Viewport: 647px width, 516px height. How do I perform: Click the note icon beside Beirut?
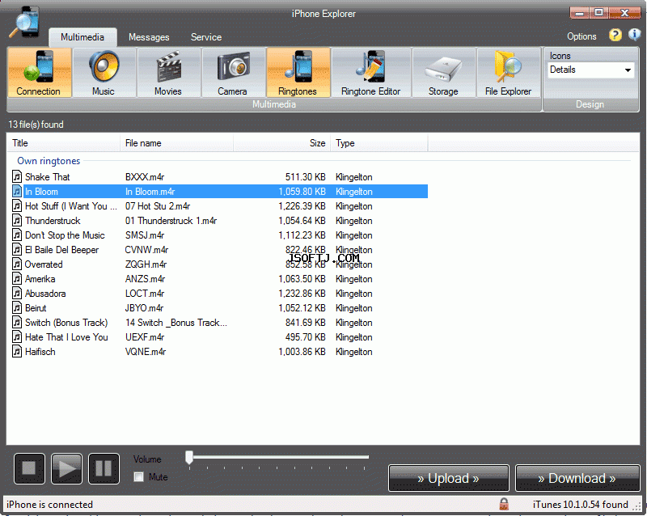[x=17, y=308]
